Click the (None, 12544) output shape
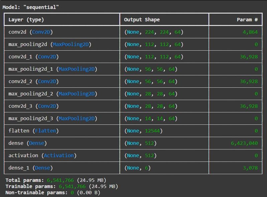 144,131
